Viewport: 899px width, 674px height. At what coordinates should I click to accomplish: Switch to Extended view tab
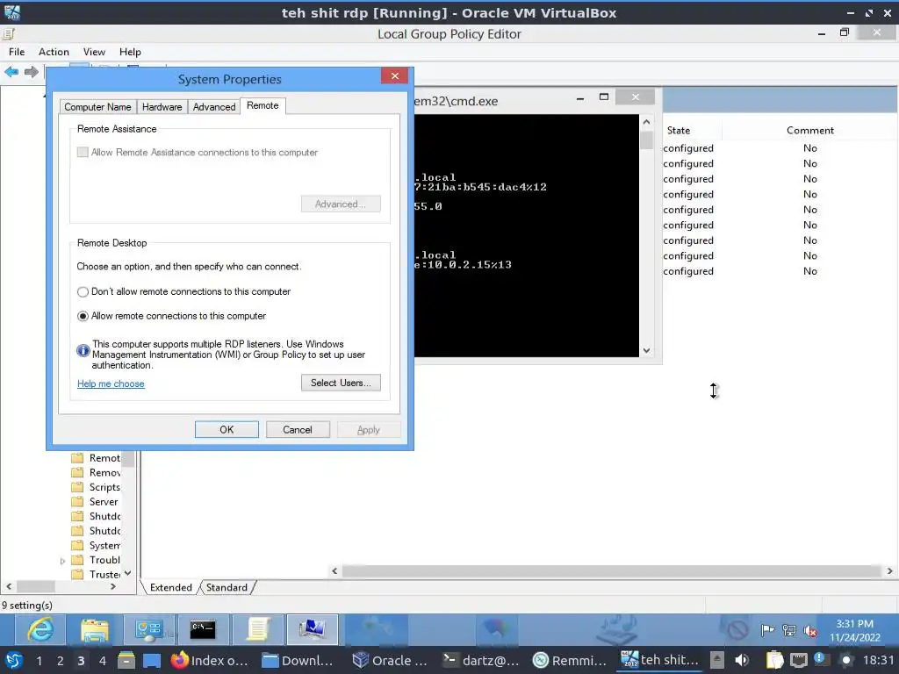[x=171, y=587]
